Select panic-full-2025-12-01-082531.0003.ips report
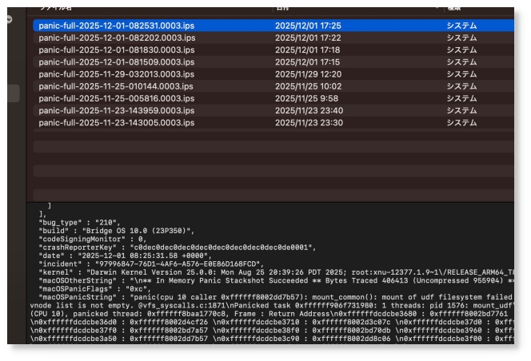Screen dimensions: 531x361 pyautogui.click(x=117, y=26)
